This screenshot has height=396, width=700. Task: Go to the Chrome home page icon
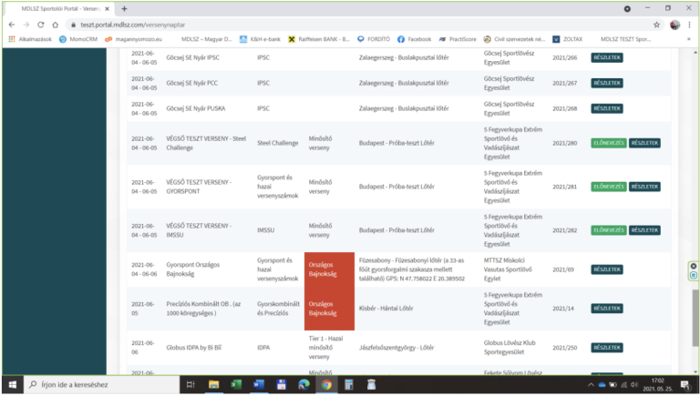(x=56, y=25)
